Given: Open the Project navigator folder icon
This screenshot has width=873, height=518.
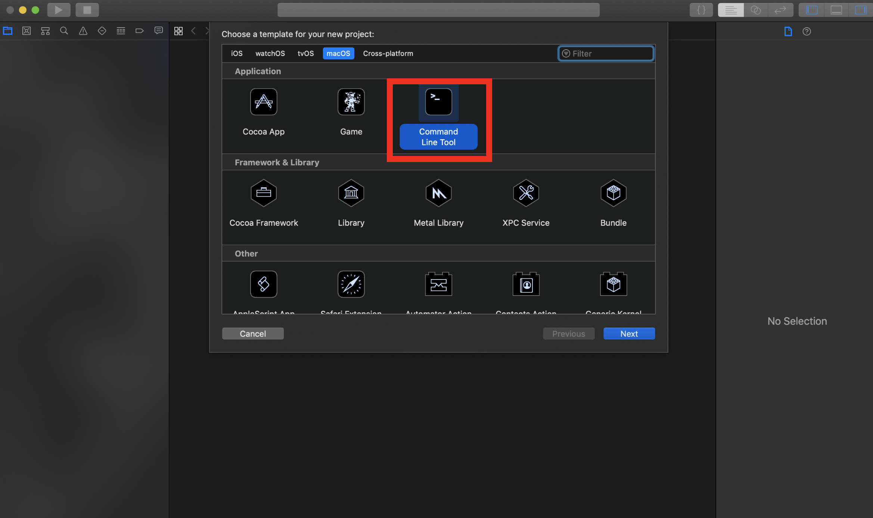Looking at the screenshot, I should point(8,31).
